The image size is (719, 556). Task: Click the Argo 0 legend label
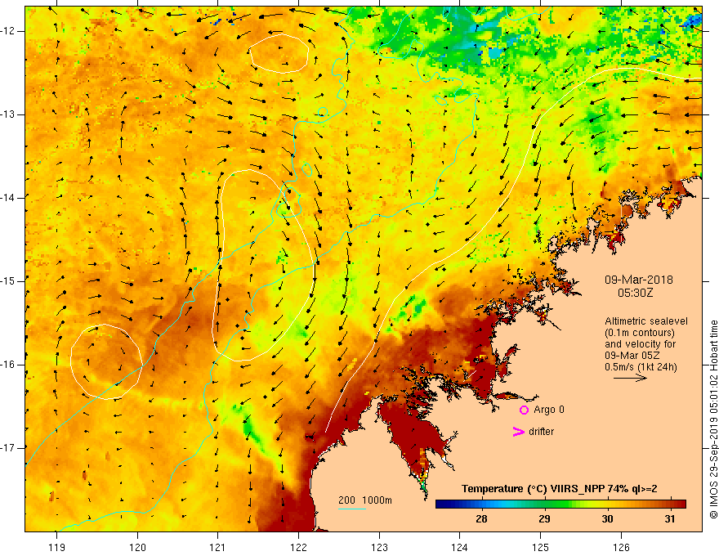[x=549, y=410]
